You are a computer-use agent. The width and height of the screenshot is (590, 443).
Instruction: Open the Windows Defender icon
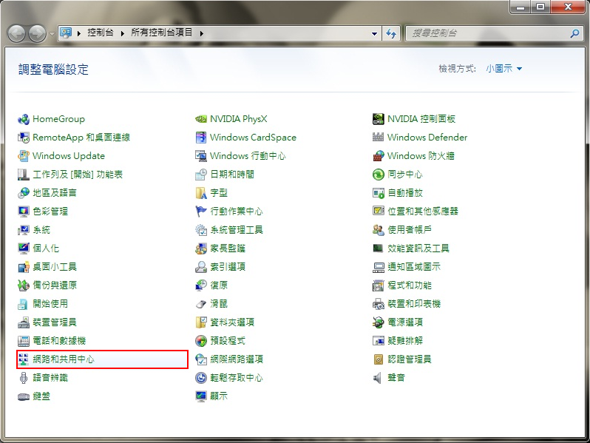(378, 138)
